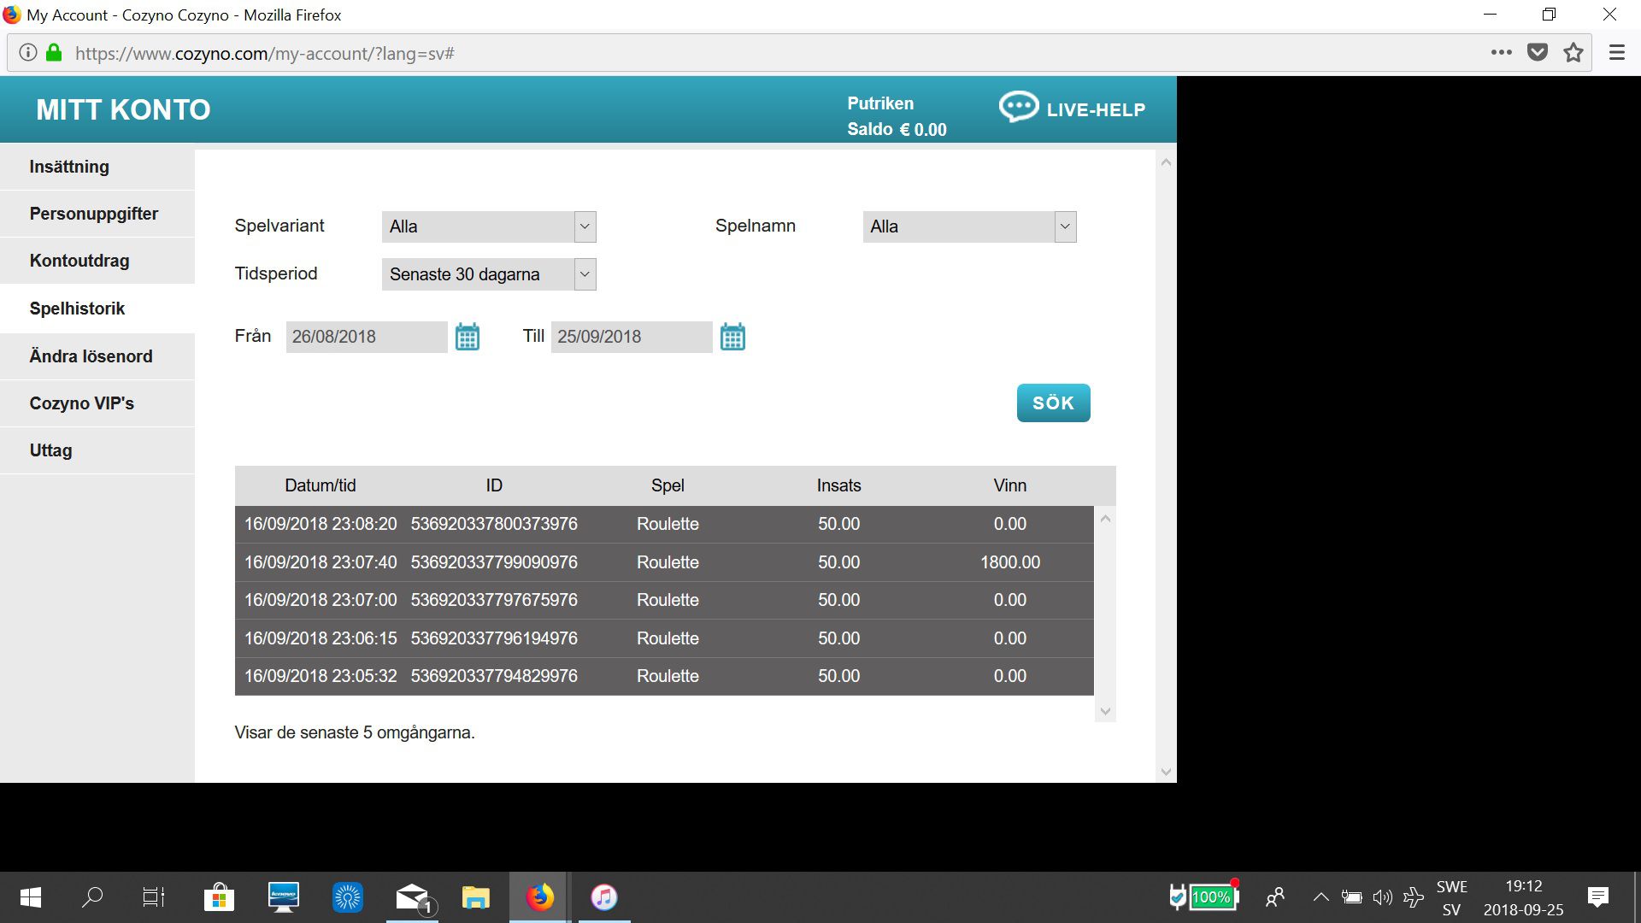Show site information icon in address bar
The image size is (1641, 923).
28,53
